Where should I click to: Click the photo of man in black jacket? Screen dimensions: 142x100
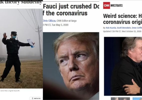click(123, 66)
